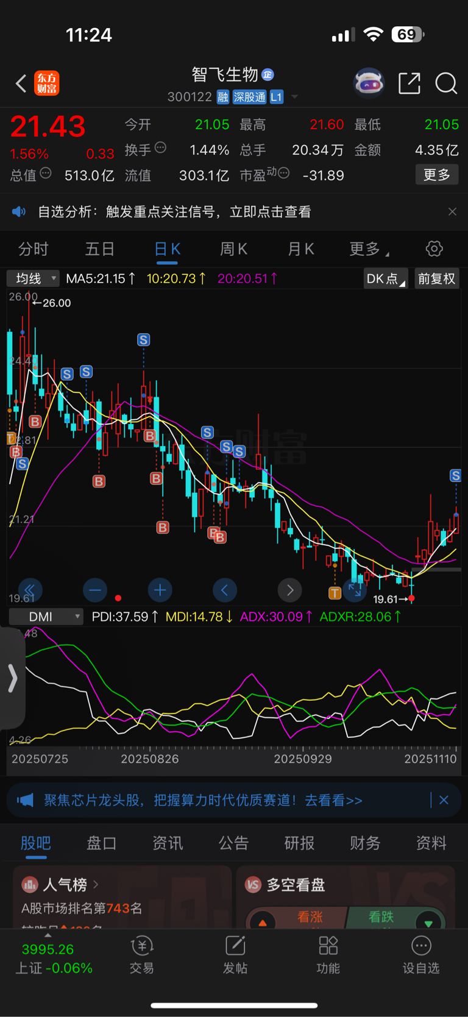The image size is (468, 1017).
Task: Go back using the left arrow
Action: [21, 83]
